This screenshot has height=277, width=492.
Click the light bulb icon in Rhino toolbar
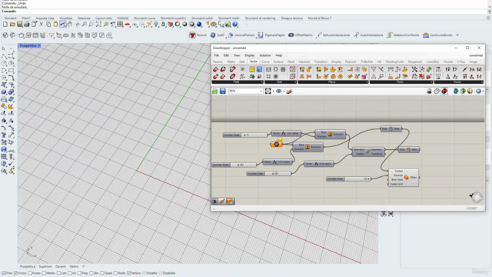tap(156, 24)
